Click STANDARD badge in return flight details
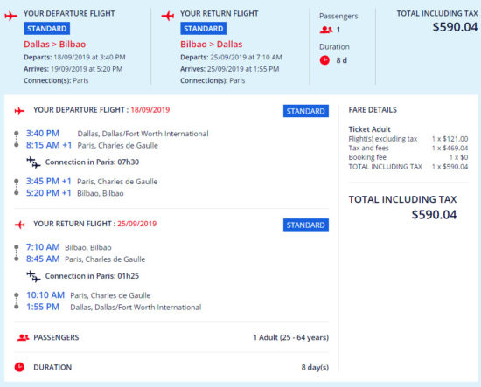Image resolution: width=481 pixels, height=387 pixels. tap(306, 225)
